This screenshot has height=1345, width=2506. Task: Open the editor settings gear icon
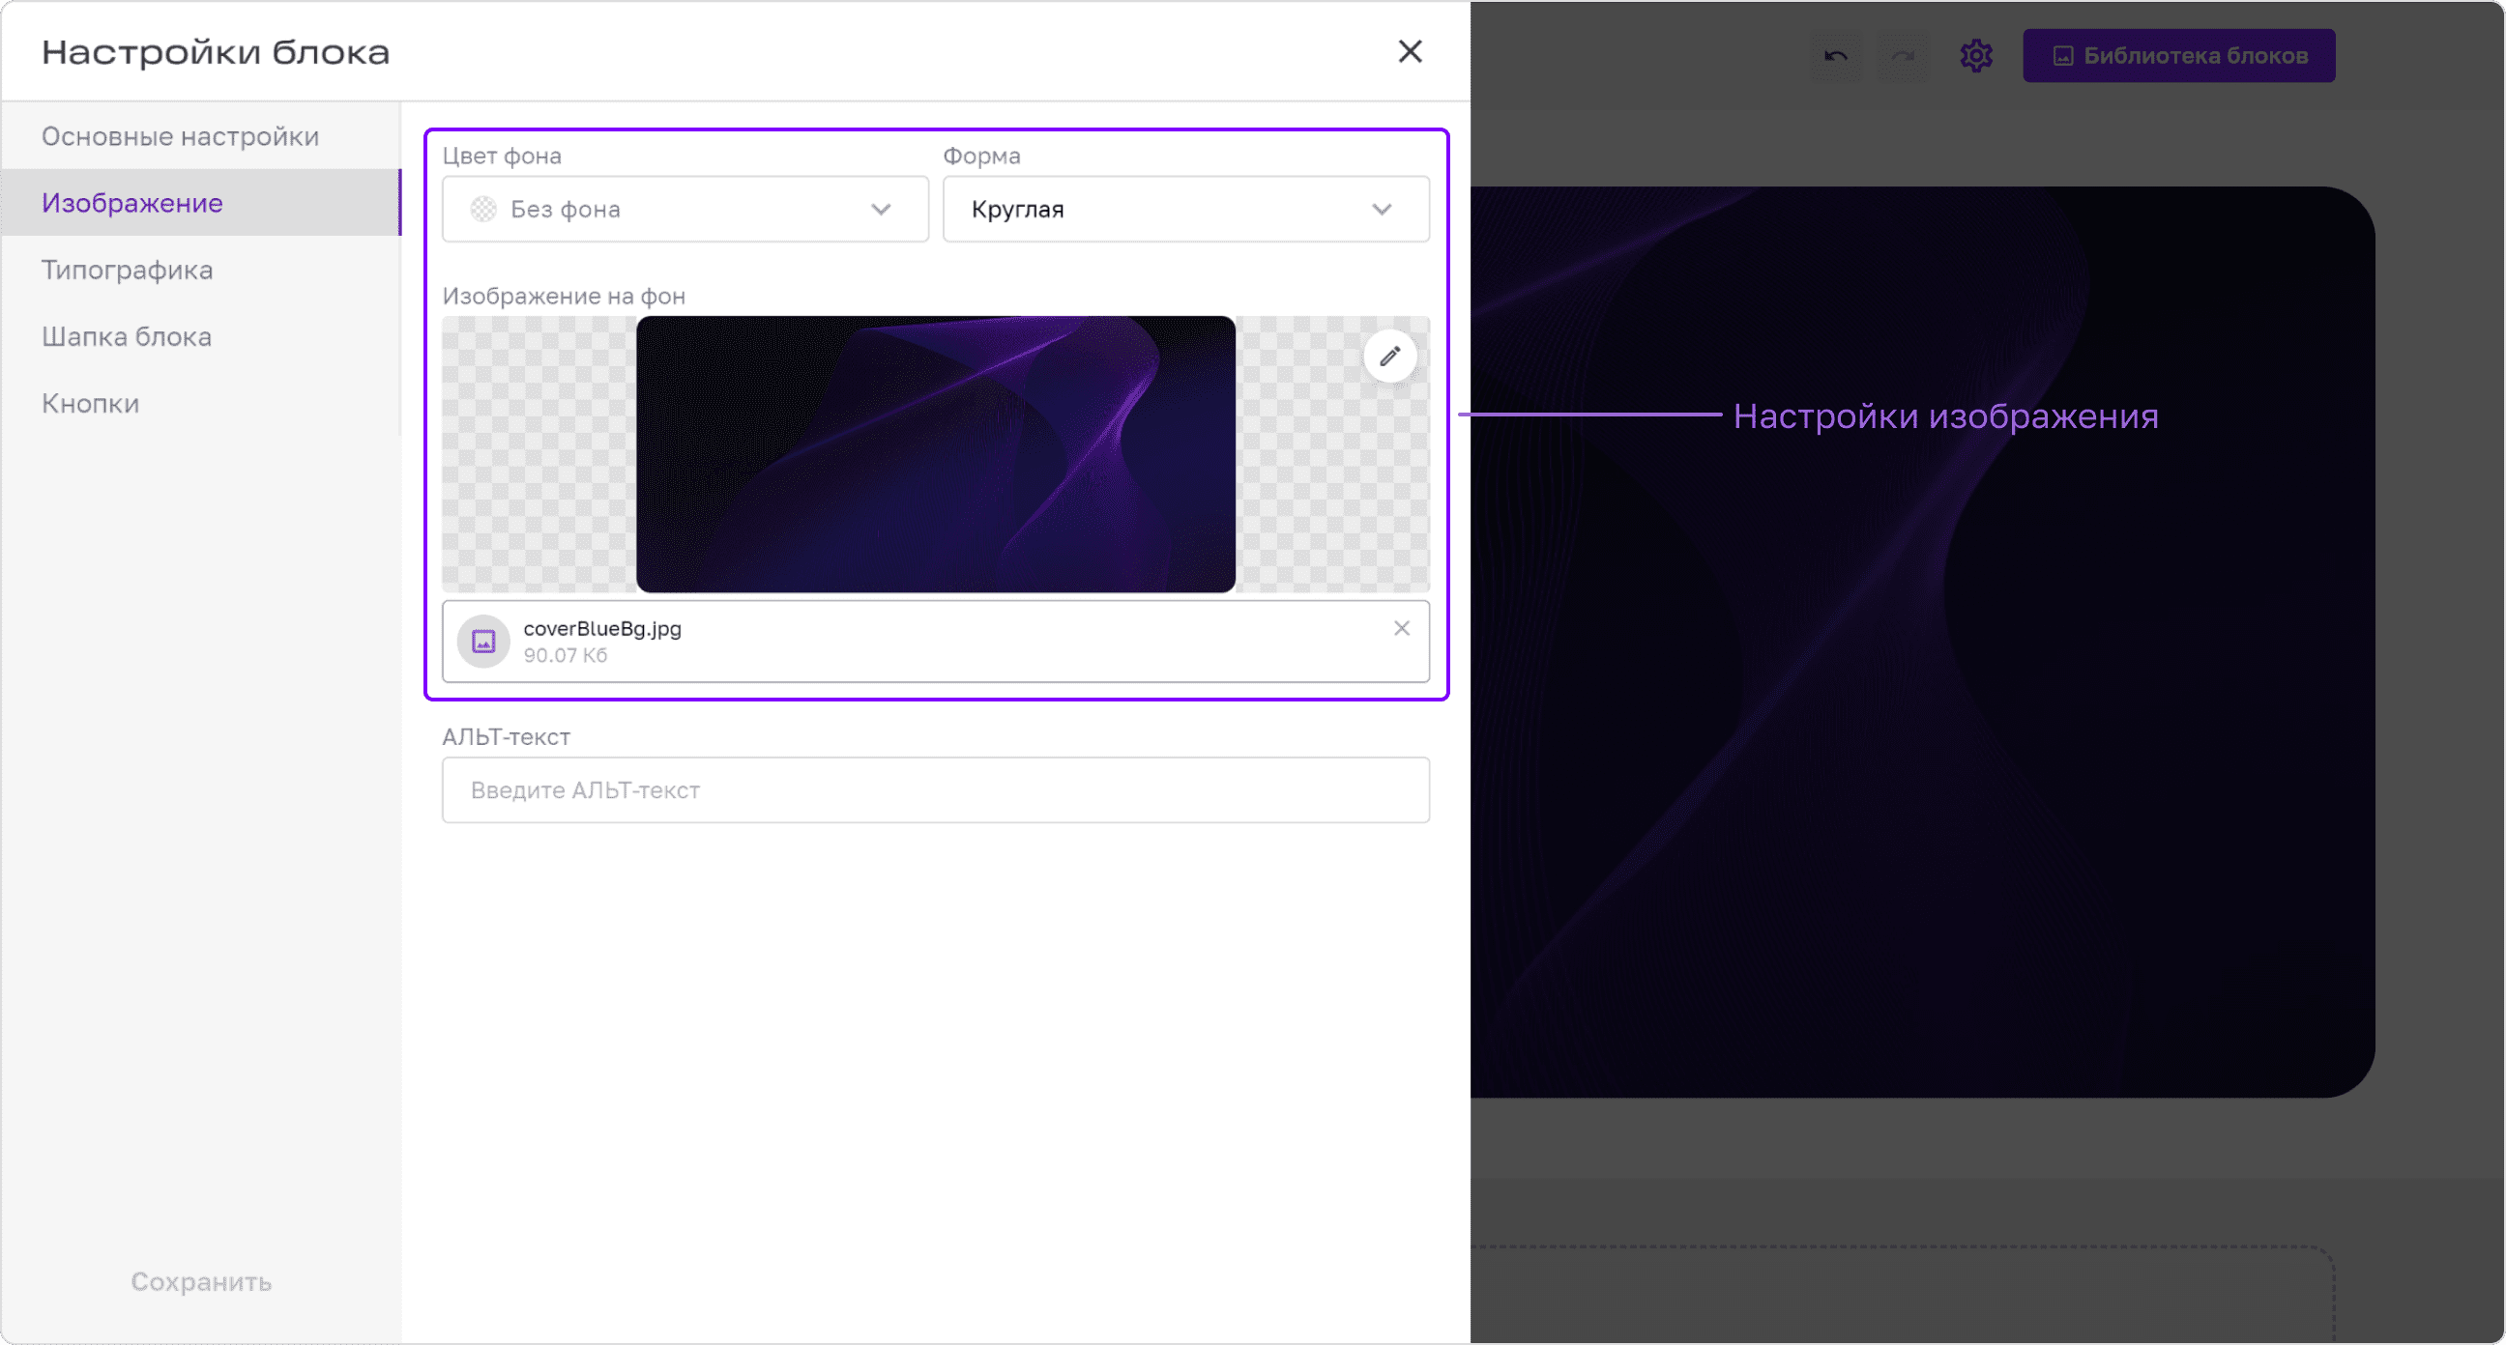tap(1976, 55)
